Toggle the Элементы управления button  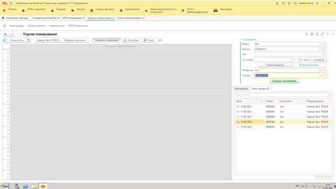[x=106, y=40]
